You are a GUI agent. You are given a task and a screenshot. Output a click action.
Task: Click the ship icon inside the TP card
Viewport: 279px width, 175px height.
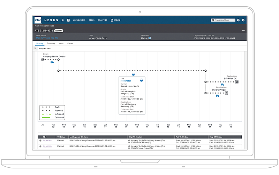(142, 80)
